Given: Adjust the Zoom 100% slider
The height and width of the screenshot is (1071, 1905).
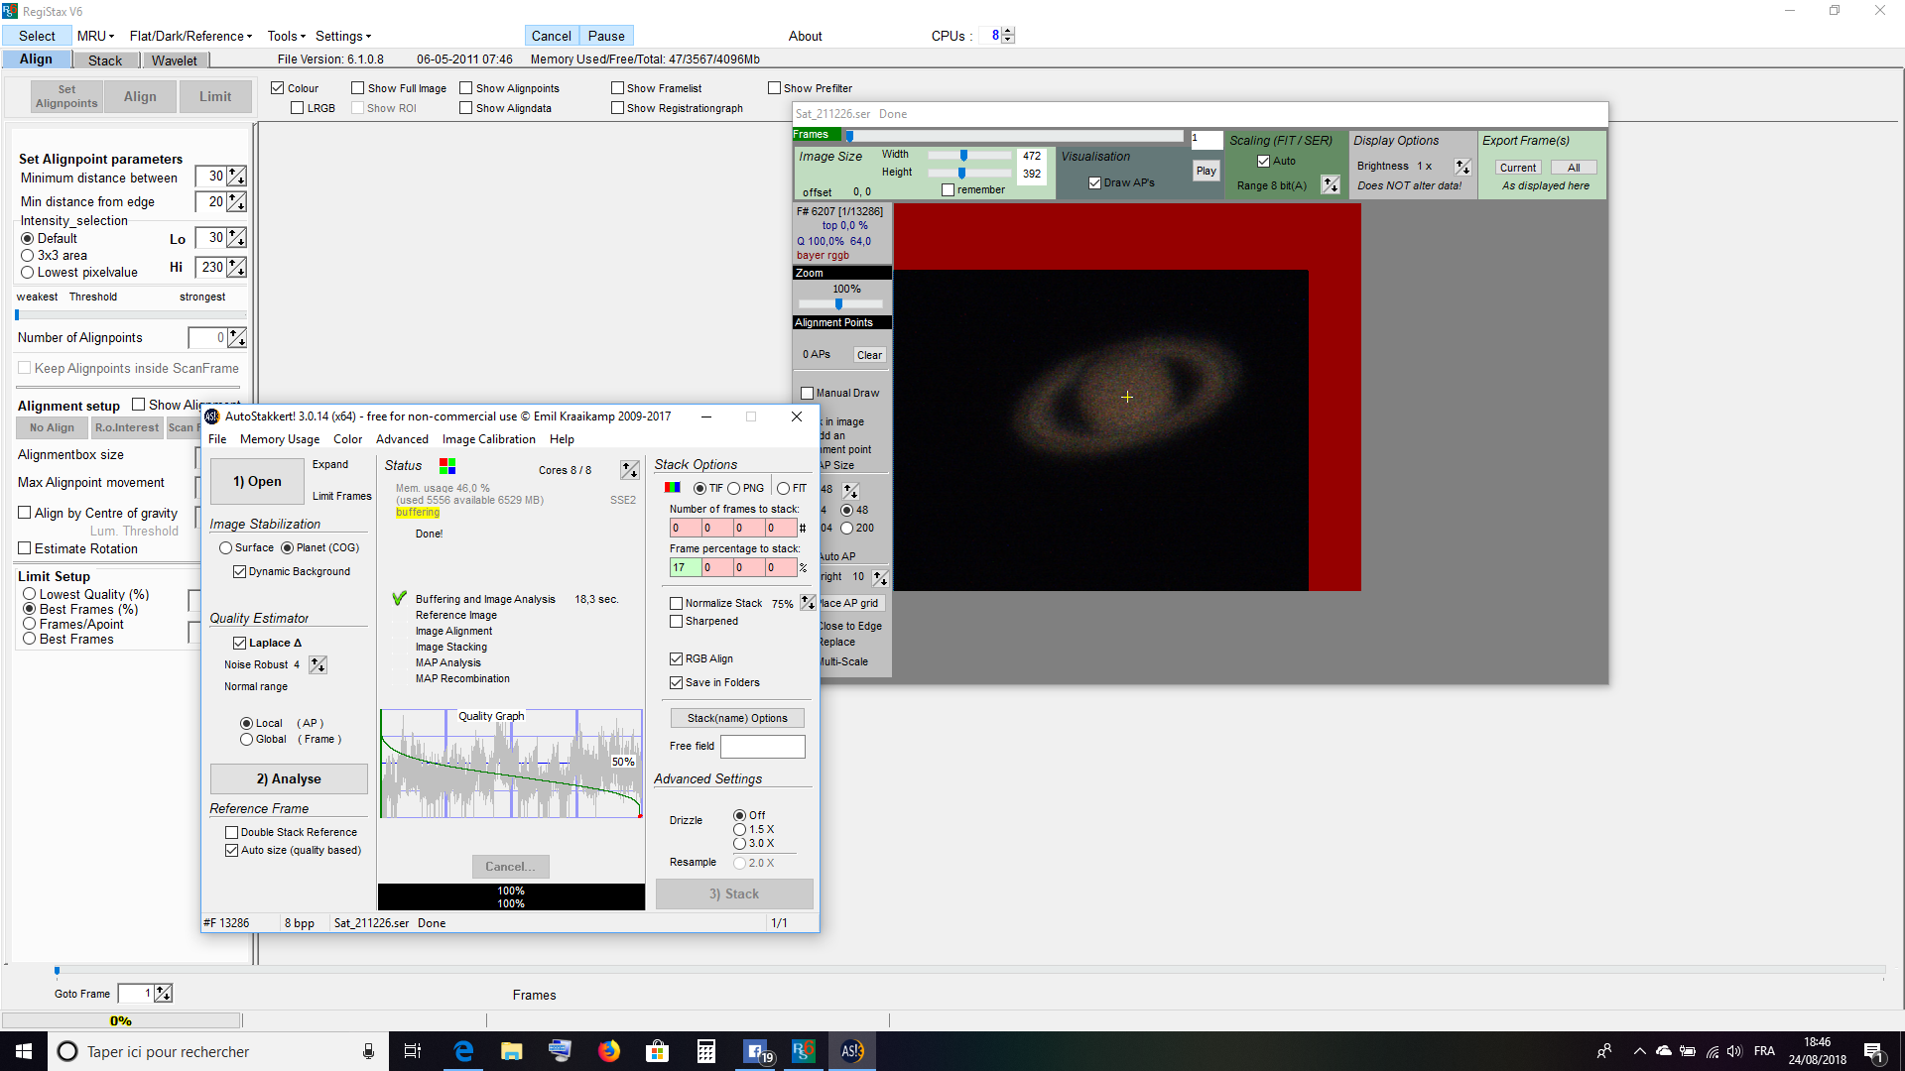Looking at the screenshot, I should (x=838, y=304).
